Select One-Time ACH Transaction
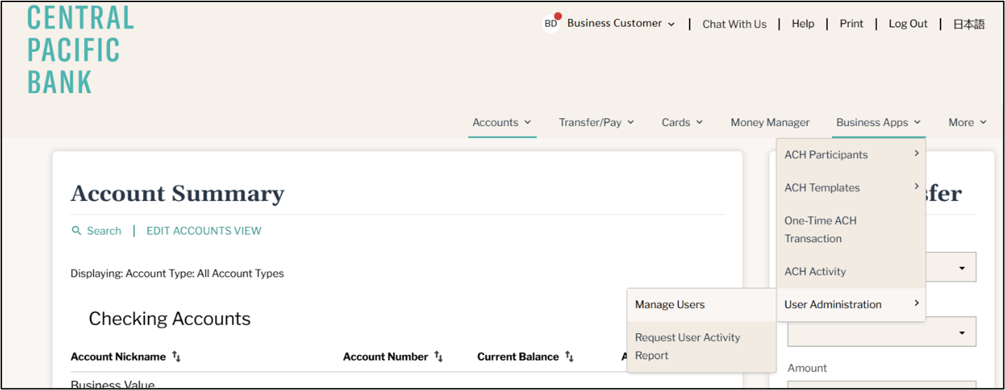Image resolution: width=1005 pixels, height=390 pixels. [x=851, y=230]
